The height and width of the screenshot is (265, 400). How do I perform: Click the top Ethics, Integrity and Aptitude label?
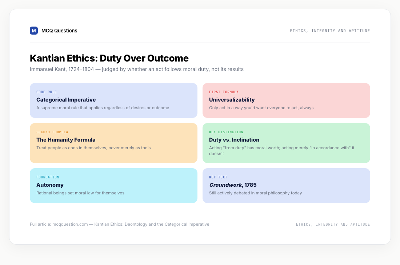(330, 31)
